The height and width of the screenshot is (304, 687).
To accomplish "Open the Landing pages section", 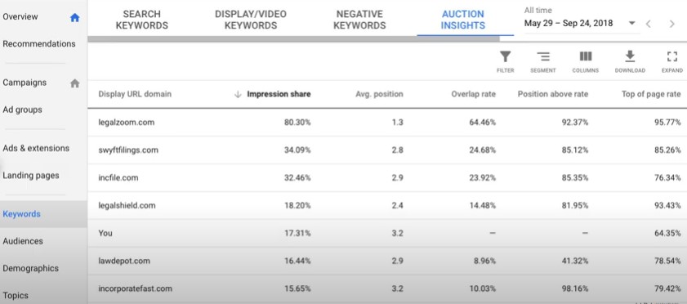I will pyautogui.click(x=31, y=175).
